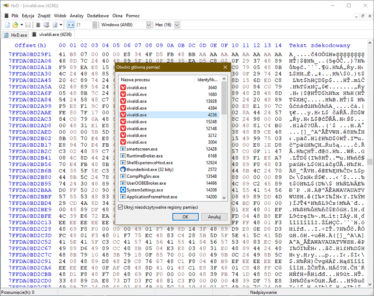Click the New file toolbar icon

(x=7, y=25)
